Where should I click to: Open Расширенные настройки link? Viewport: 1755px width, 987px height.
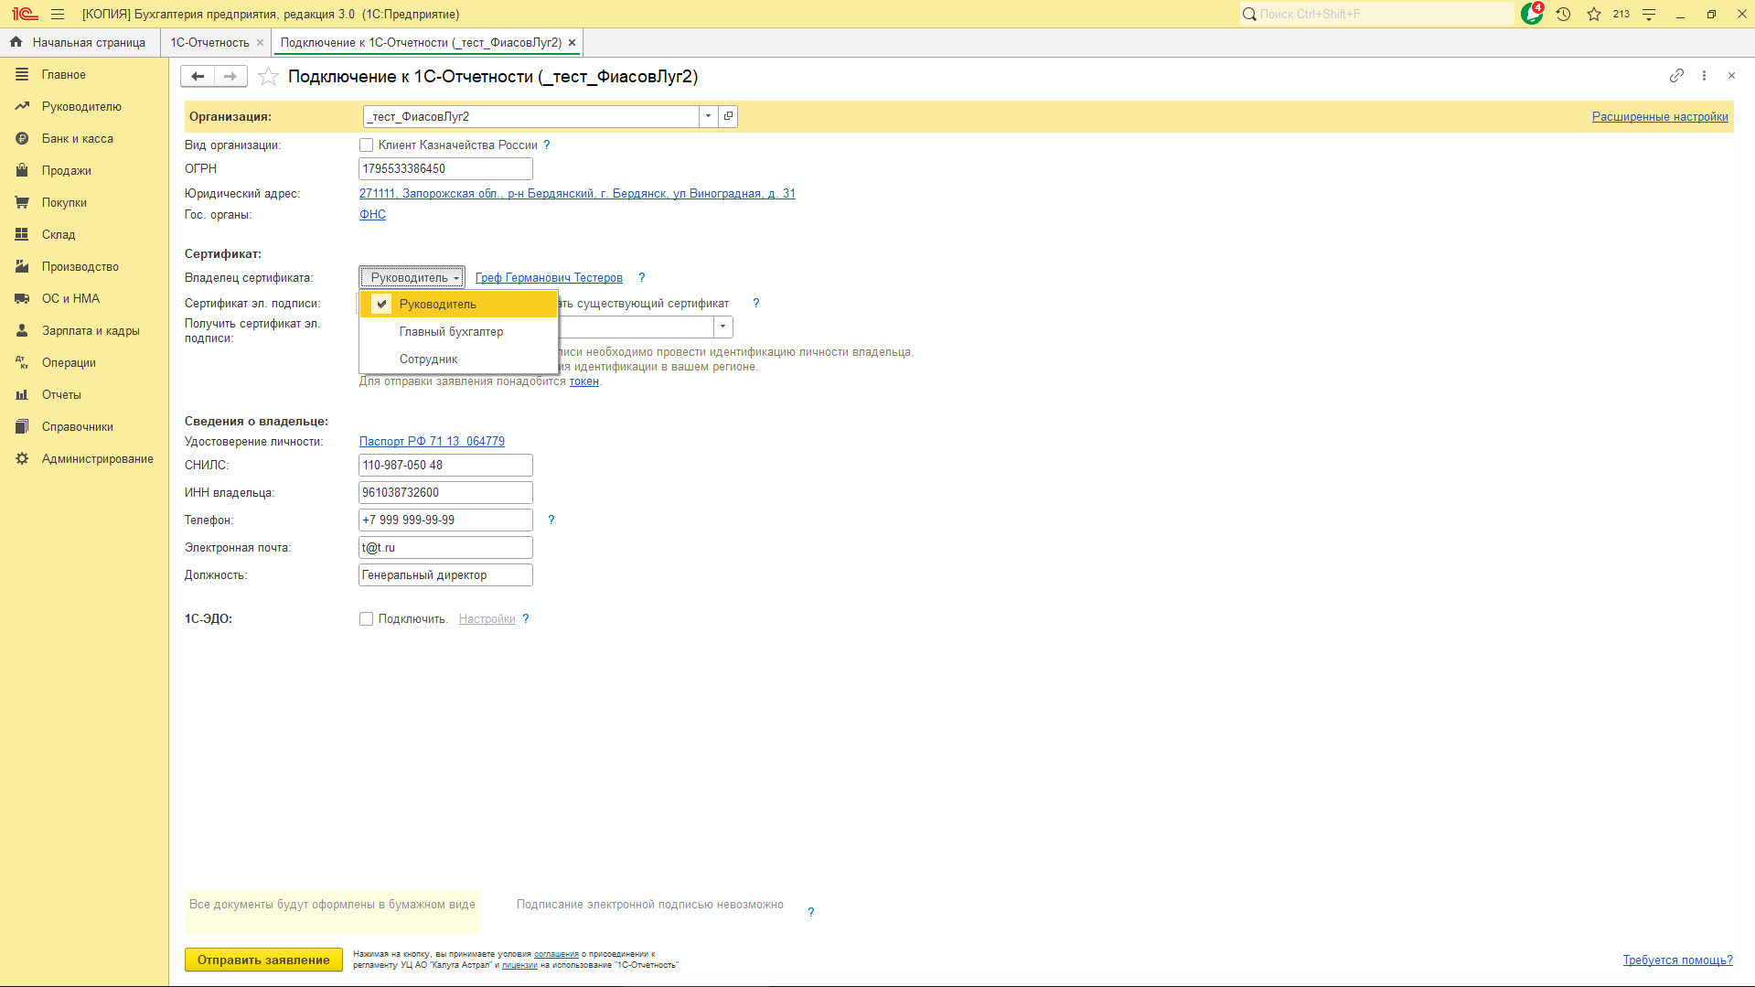tap(1660, 117)
